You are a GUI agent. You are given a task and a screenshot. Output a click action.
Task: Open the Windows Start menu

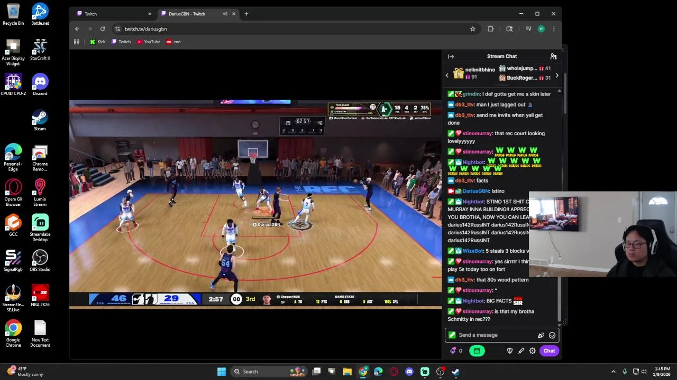pyautogui.click(x=221, y=372)
